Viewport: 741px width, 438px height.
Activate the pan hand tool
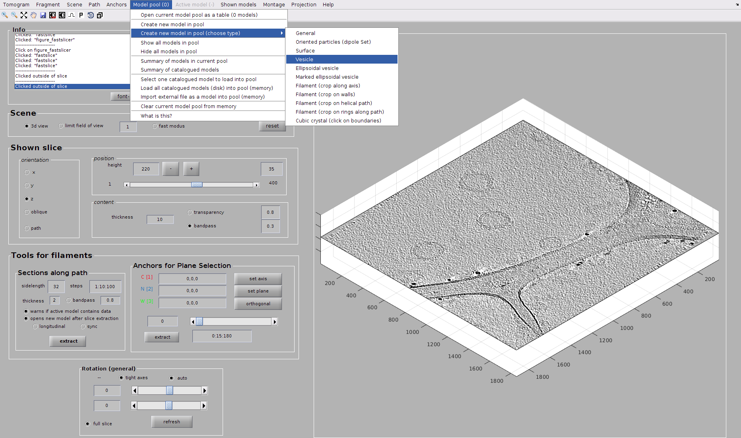(33, 15)
